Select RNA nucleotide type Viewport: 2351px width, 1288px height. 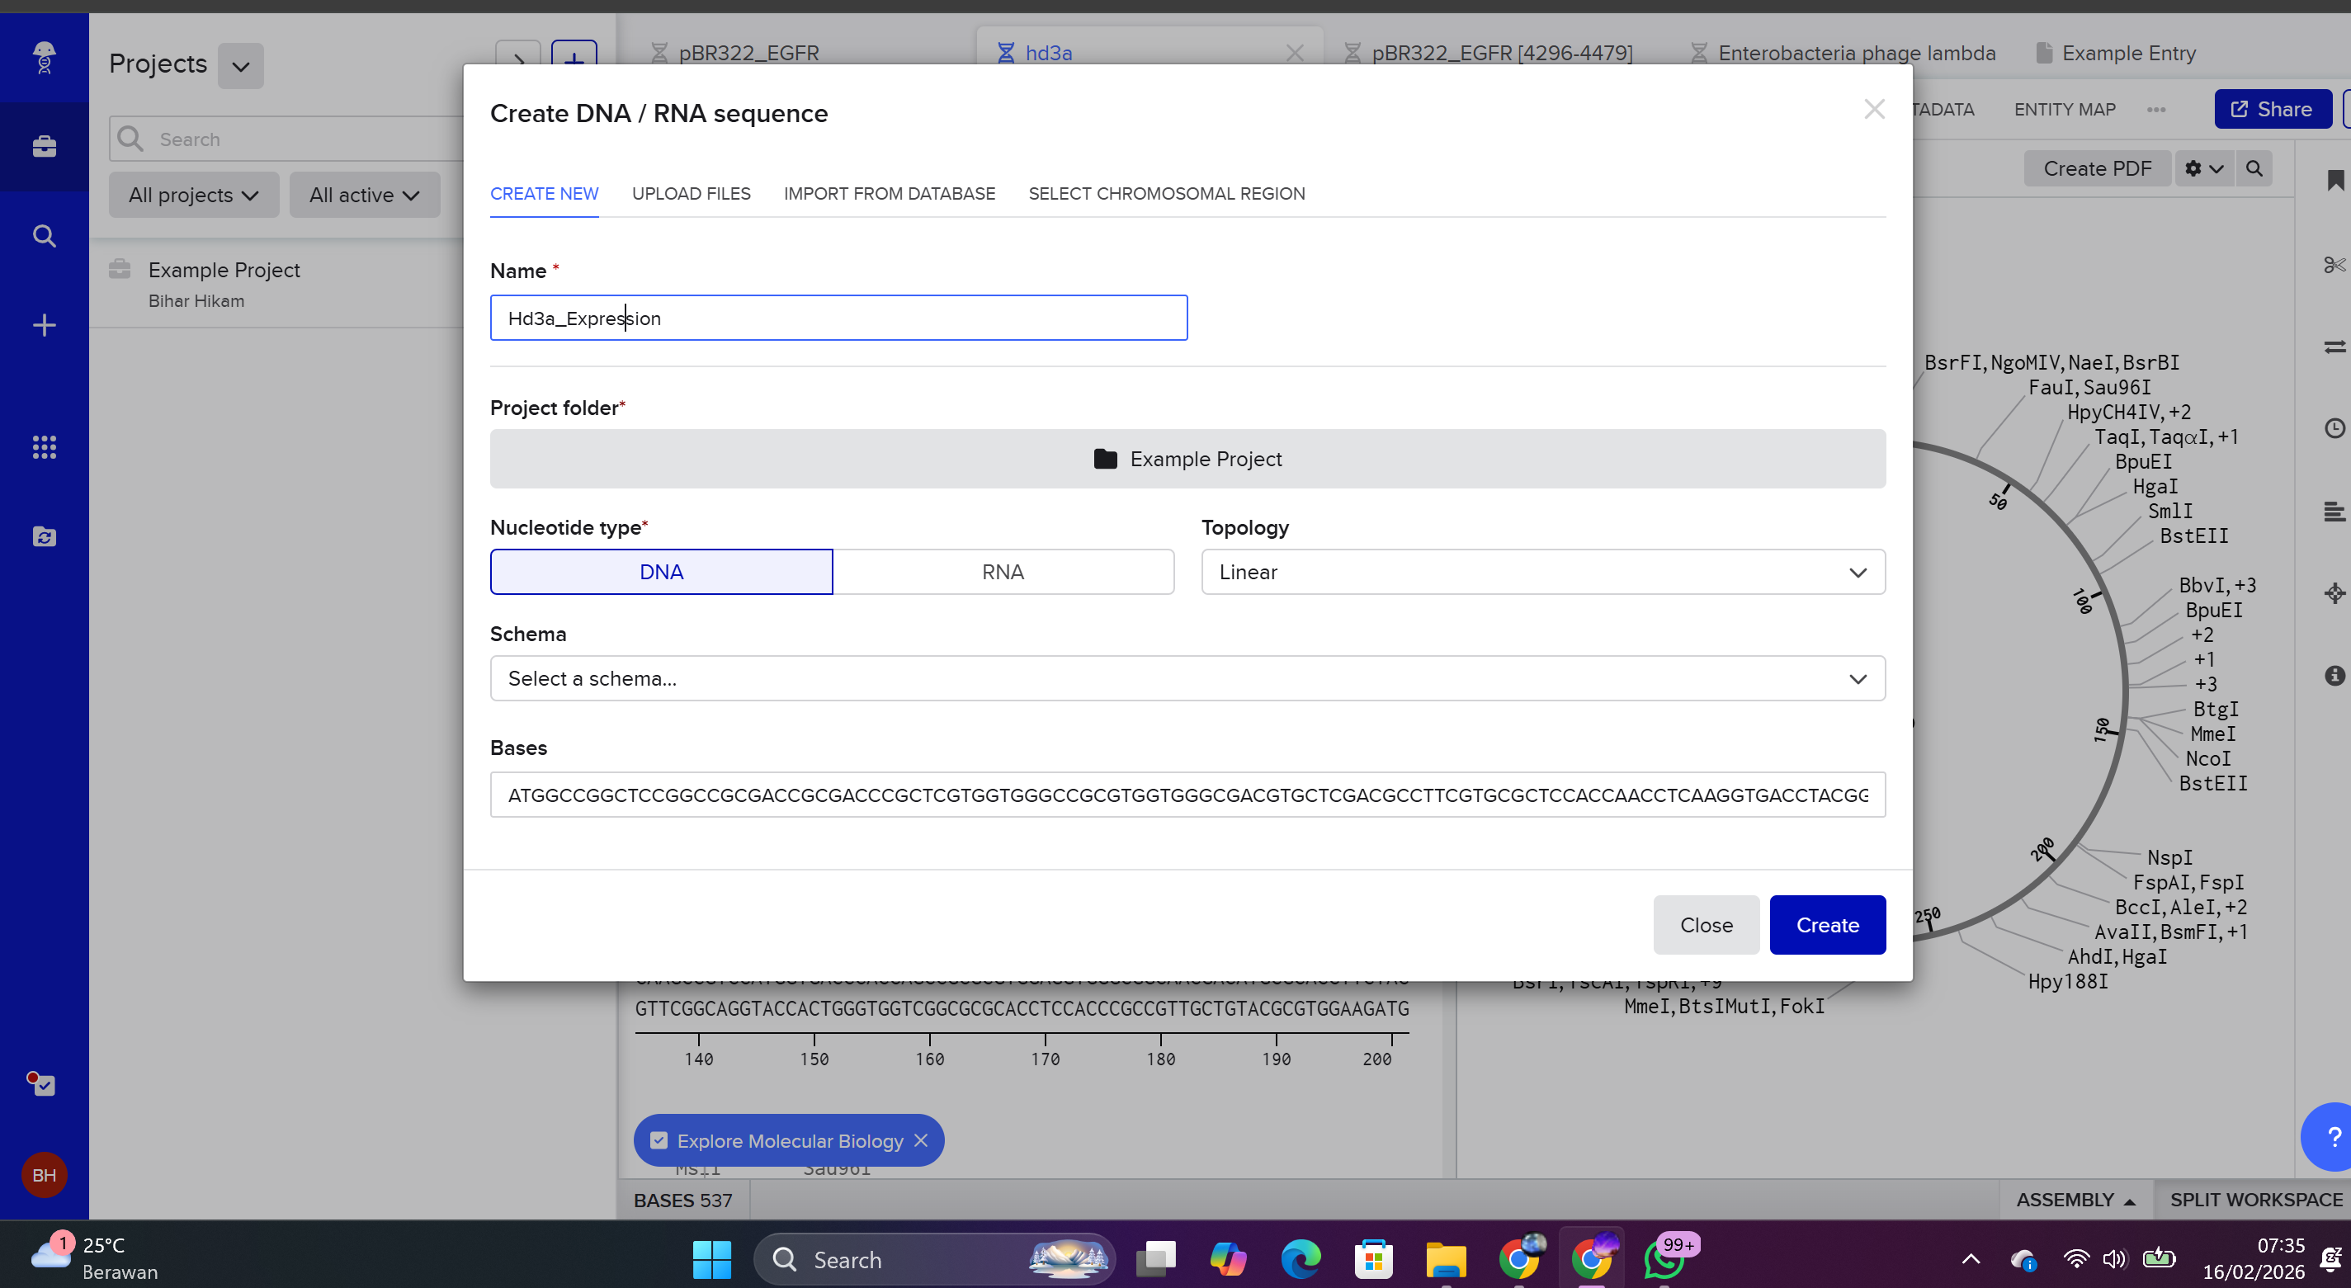[1002, 573]
